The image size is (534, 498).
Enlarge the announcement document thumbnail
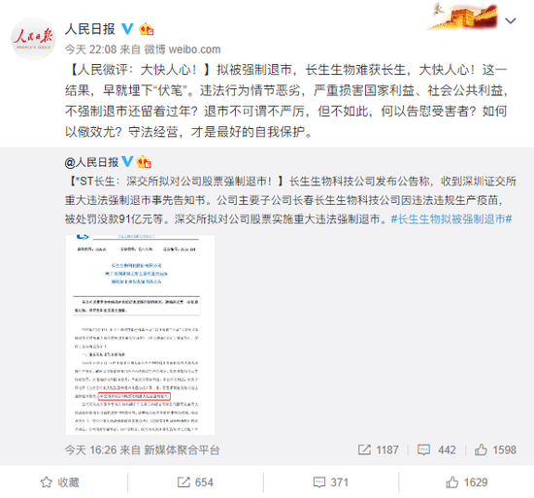141,335
